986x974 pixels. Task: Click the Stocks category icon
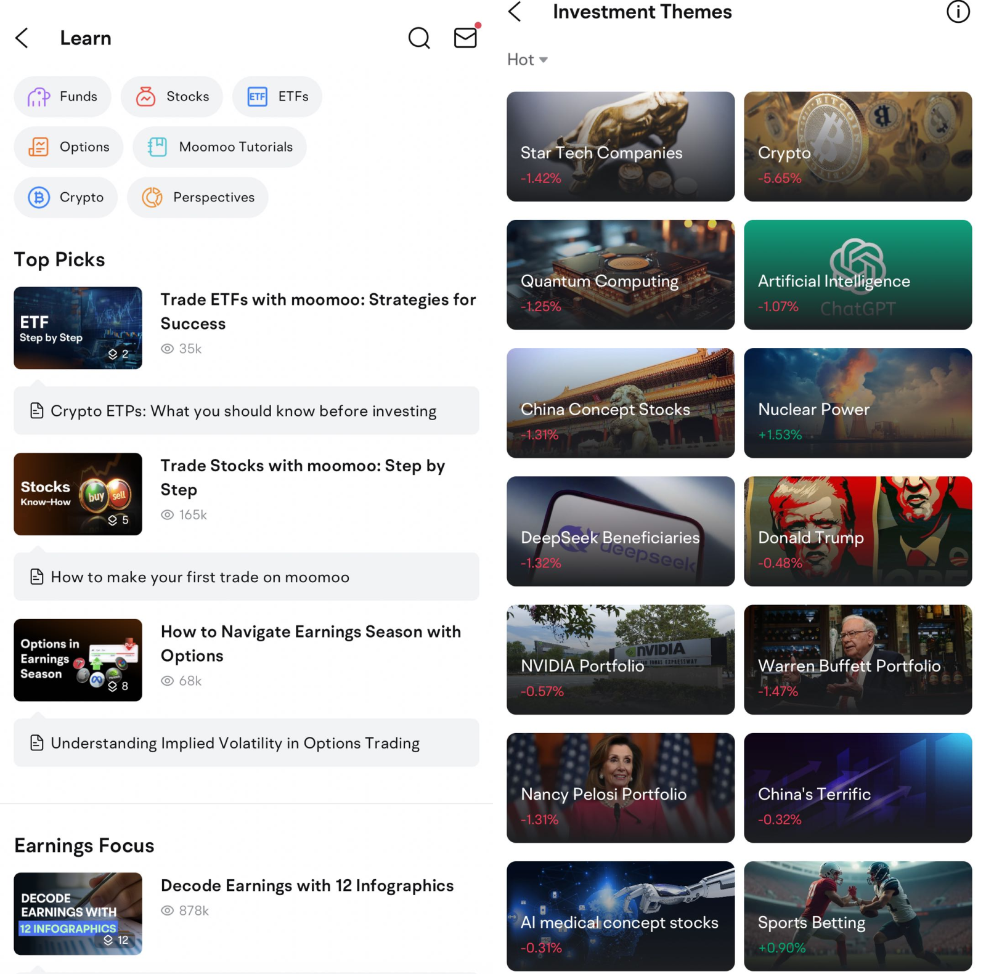146,97
